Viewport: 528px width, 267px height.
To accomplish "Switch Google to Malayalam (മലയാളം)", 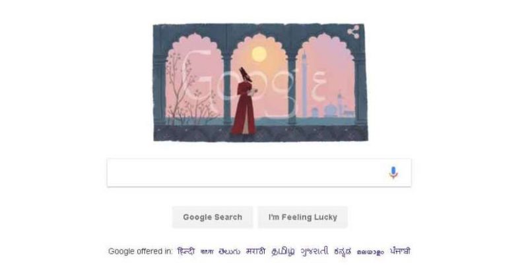I will coord(370,252).
